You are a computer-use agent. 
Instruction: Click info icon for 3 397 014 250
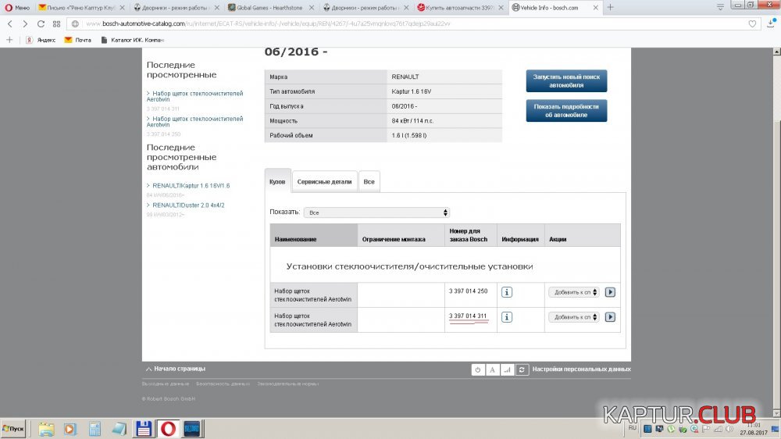click(507, 292)
